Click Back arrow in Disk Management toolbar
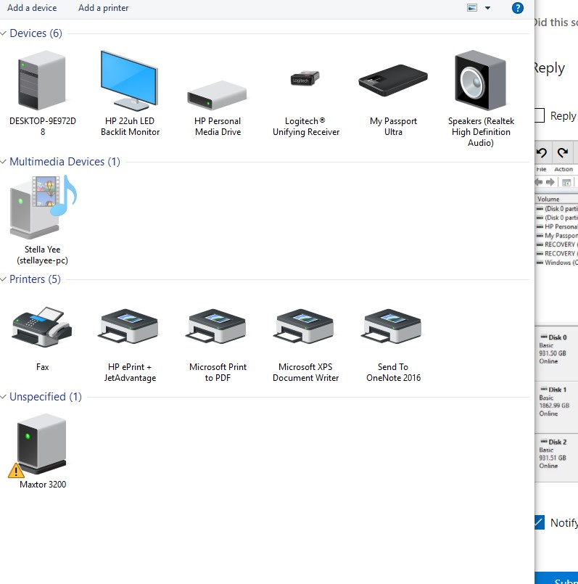 click(539, 182)
